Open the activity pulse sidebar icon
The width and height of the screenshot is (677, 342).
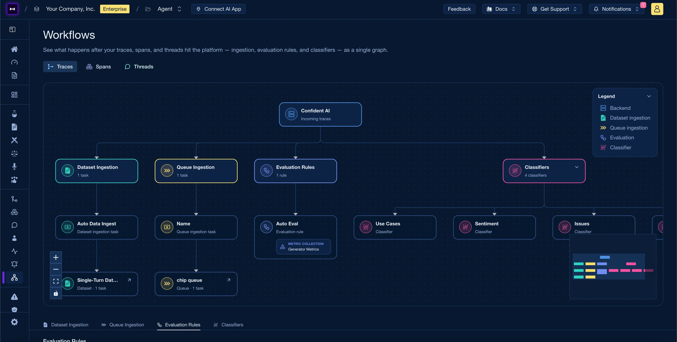14,251
